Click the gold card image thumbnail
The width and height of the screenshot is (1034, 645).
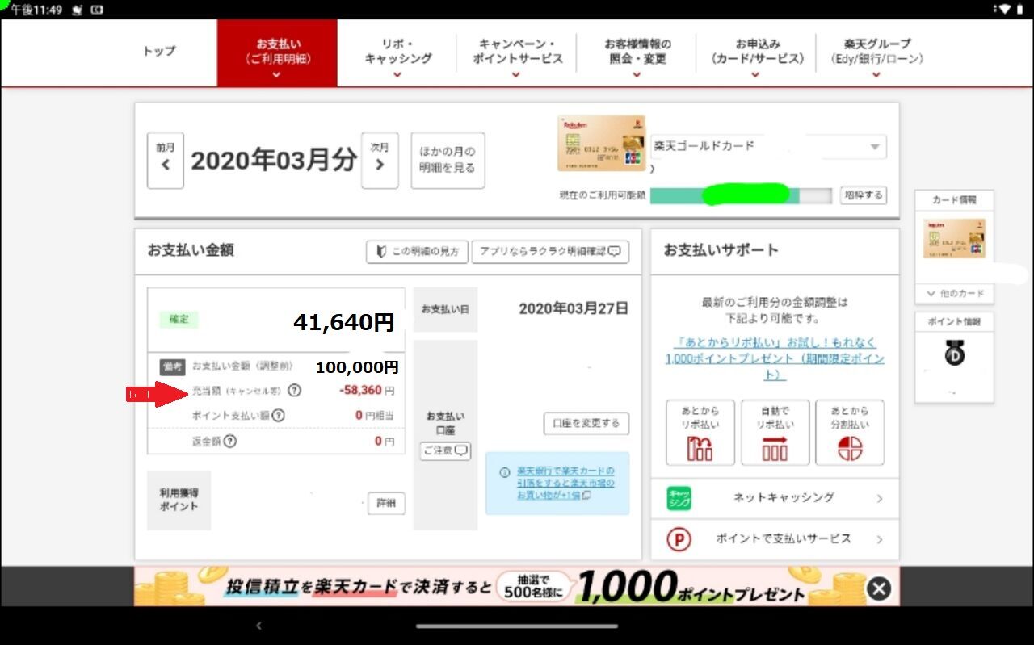pos(601,143)
